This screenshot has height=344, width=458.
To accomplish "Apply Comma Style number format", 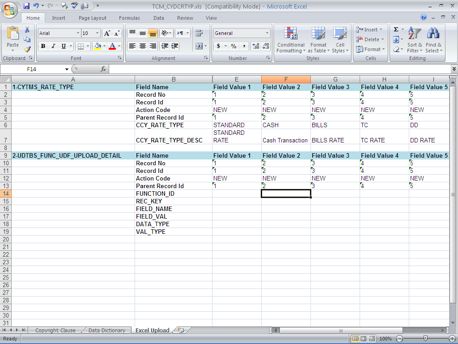I will 244,46.
